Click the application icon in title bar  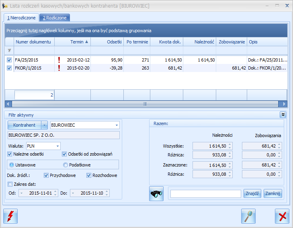(x=5, y=6)
